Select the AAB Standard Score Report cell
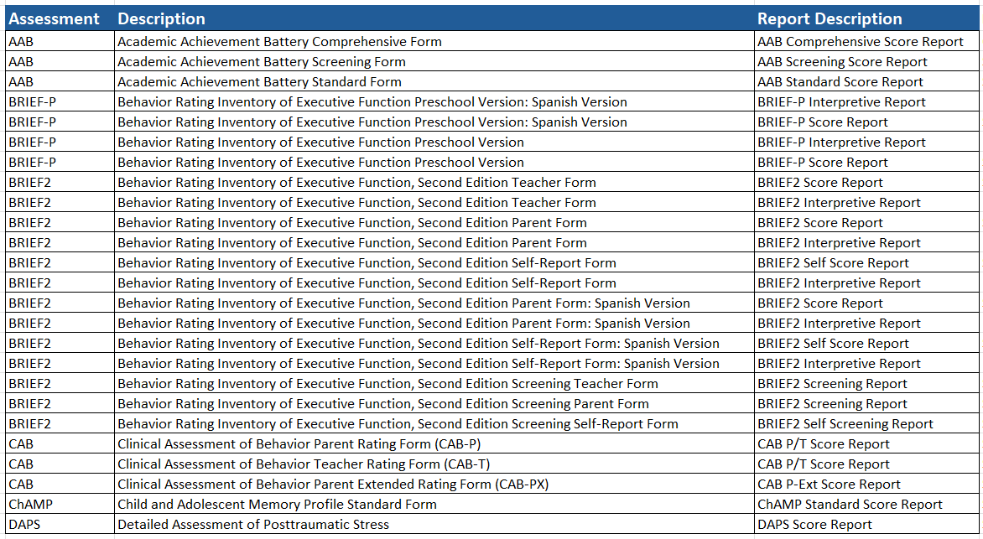 coord(866,81)
